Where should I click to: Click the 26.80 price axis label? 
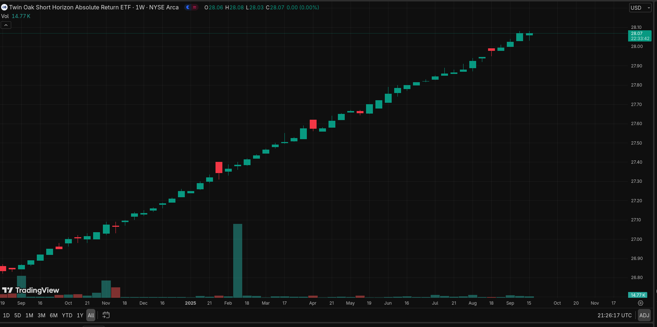pos(637,278)
